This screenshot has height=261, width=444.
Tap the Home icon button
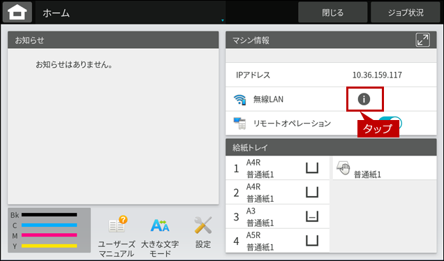(x=17, y=13)
